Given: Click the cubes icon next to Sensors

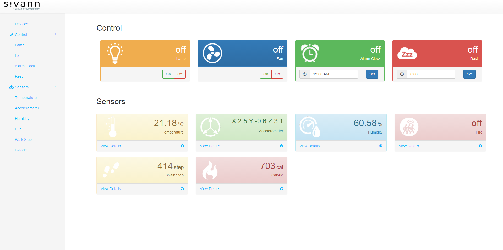Looking at the screenshot, I should pos(11,87).
